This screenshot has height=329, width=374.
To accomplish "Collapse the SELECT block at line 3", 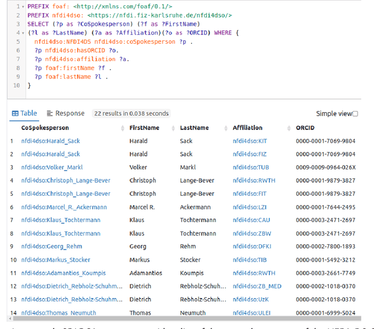I will 22,24.
